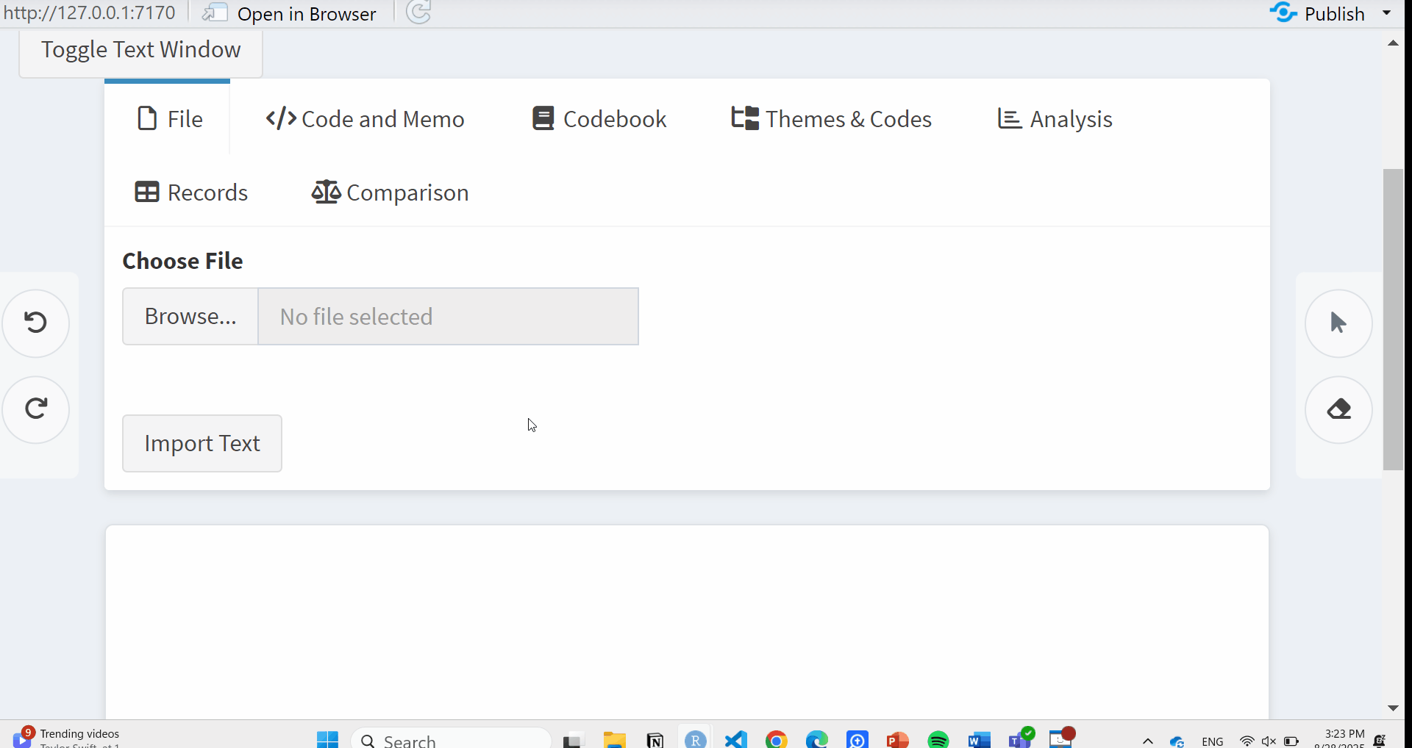This screenshot has height=748, width=1412.
Task: Click the undo circular arrow icon
Action: 36,323
